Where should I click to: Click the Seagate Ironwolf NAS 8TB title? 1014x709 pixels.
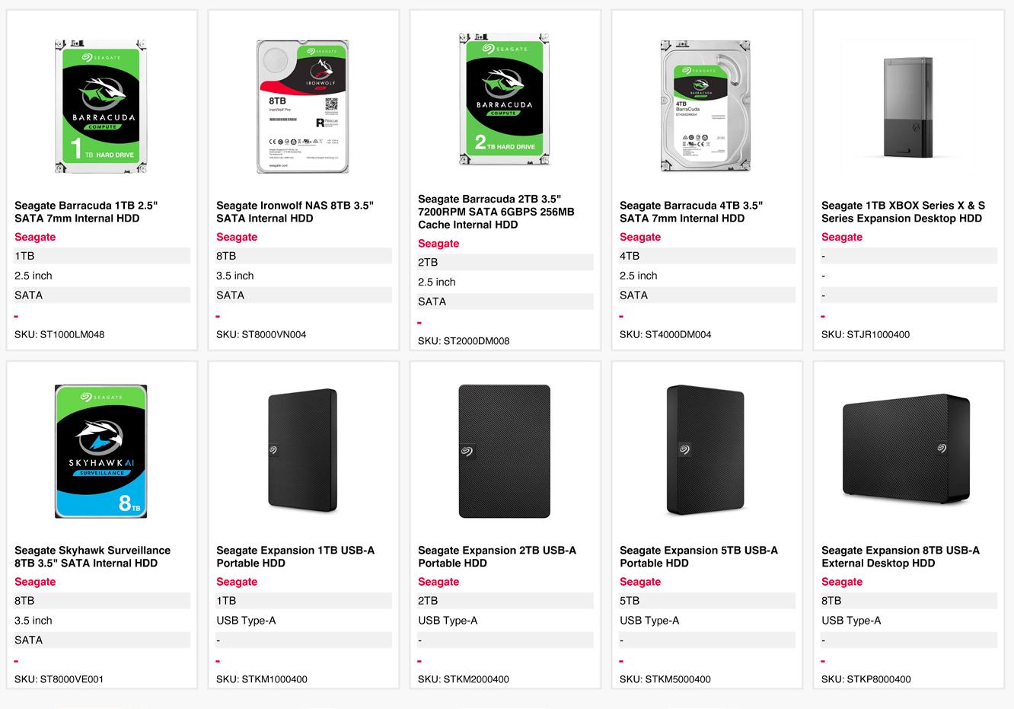pos(295,212)
